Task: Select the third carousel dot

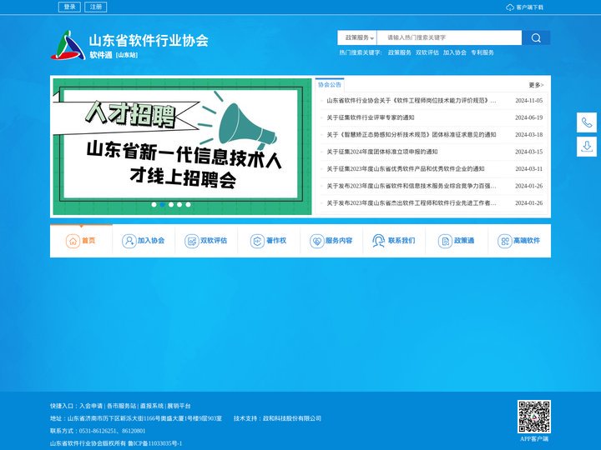Action: click(x=171, y=205)
